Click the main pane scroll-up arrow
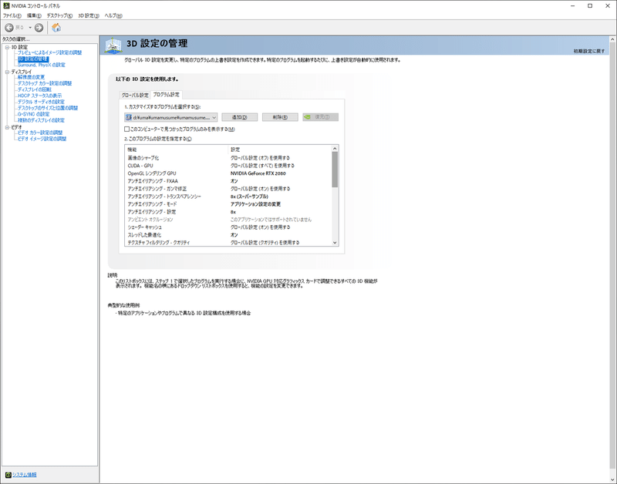 612,40
